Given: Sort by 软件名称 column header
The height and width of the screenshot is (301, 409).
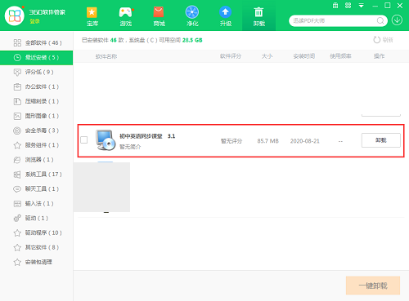Looking at the screenshot, I should [106, 56].
